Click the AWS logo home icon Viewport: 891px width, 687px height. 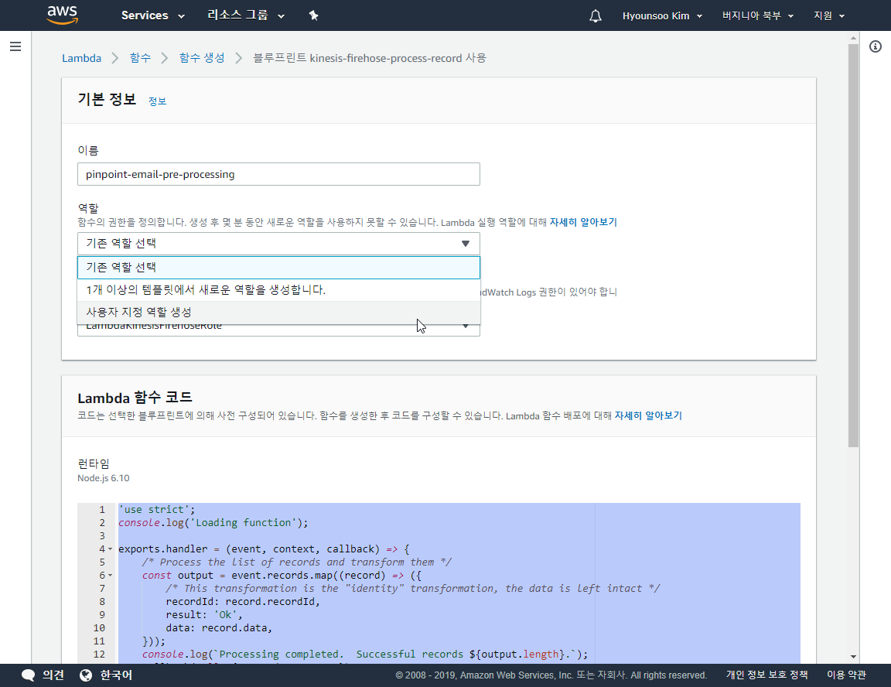(62, 15)
